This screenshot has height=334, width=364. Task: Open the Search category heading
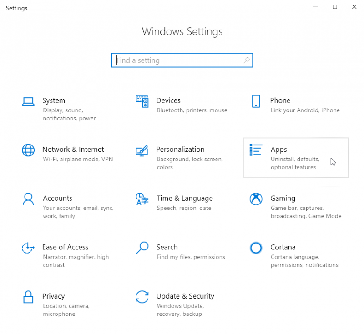coord(167,247)
